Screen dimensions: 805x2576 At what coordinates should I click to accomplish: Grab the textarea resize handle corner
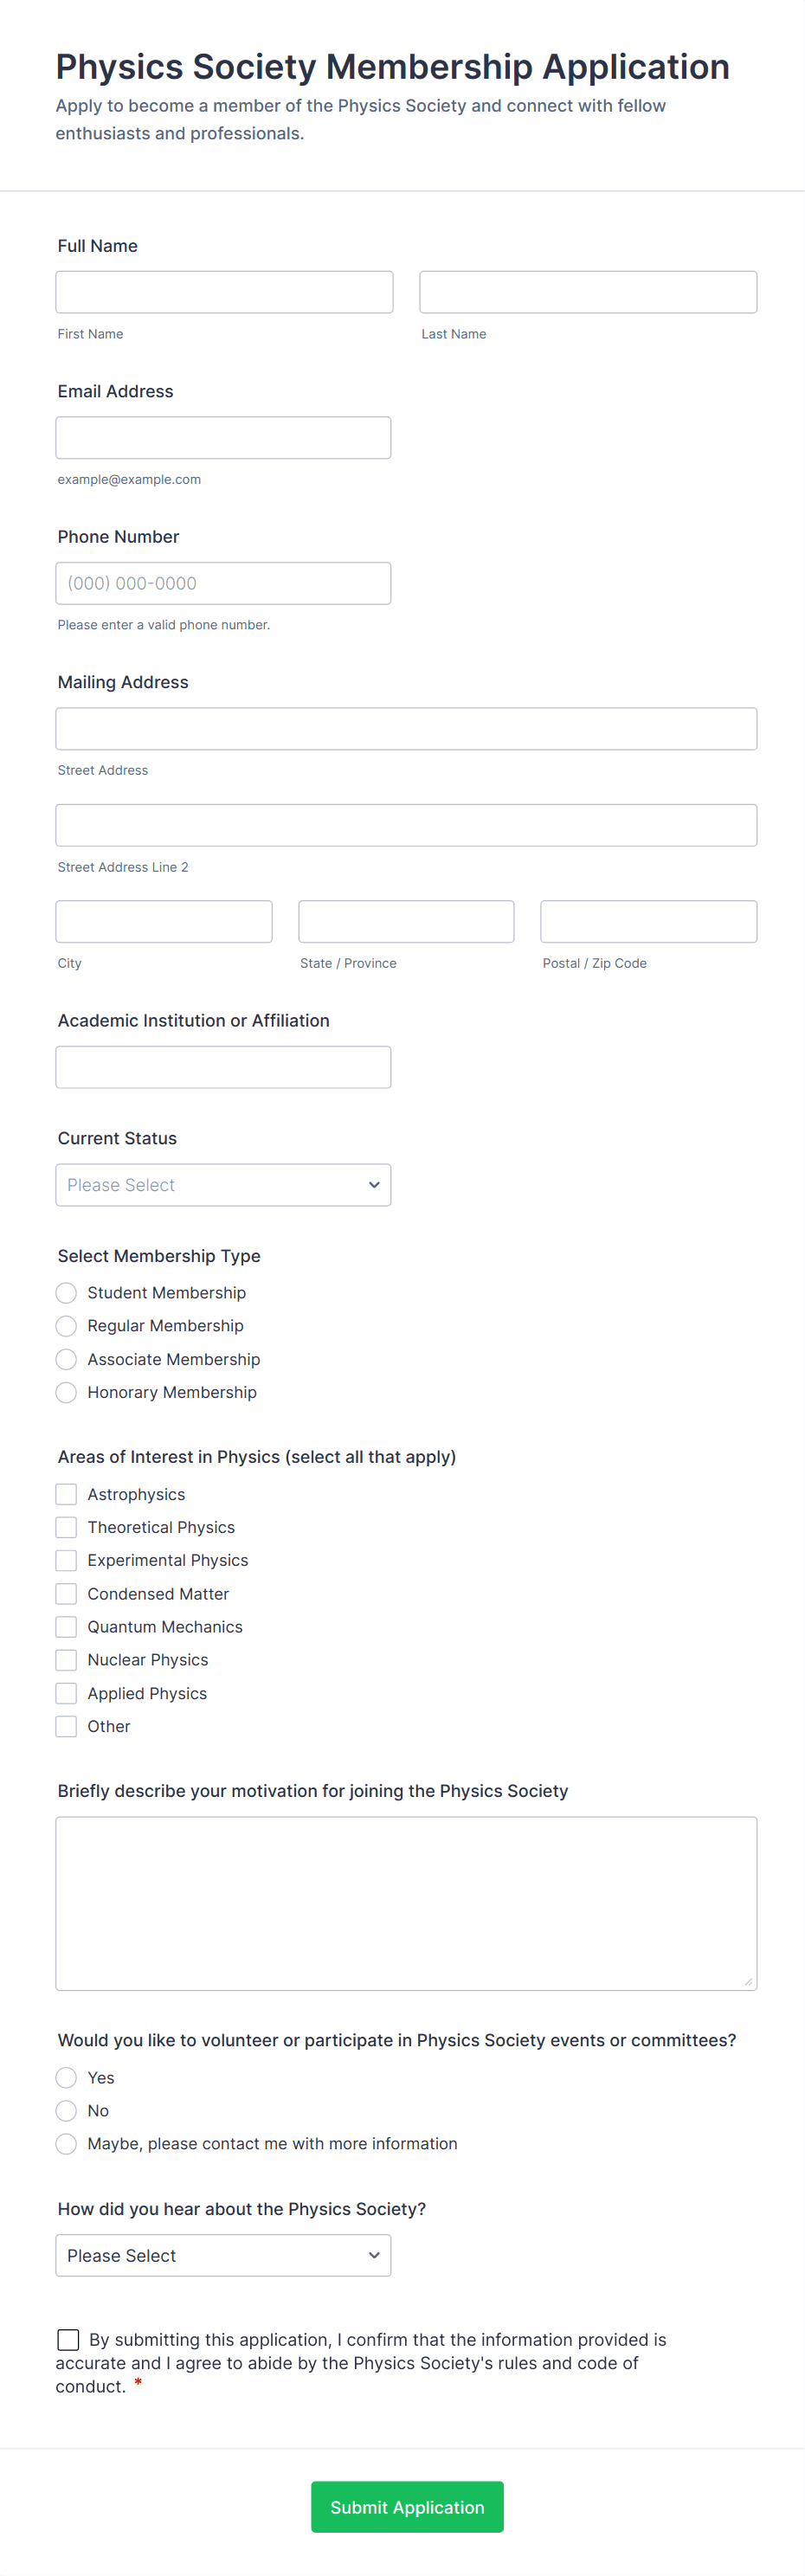[x=748, y=1982]
